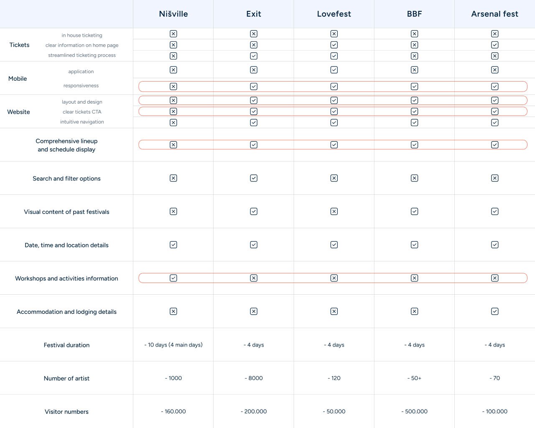Click Exit comprehensive lineup check icon
Viewport: 535px width, 428px height.
pos(254,145)
